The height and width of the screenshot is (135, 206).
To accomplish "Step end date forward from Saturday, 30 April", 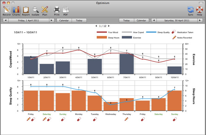I will [200, 21].
